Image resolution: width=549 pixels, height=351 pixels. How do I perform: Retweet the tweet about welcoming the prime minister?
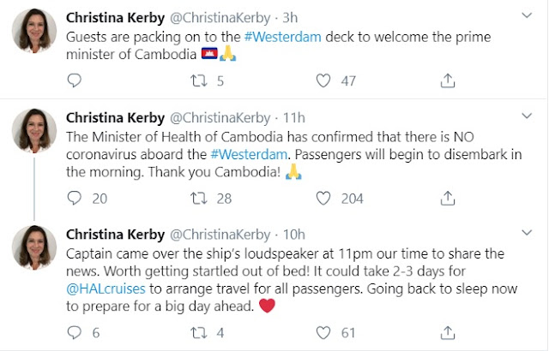point(199,81)
